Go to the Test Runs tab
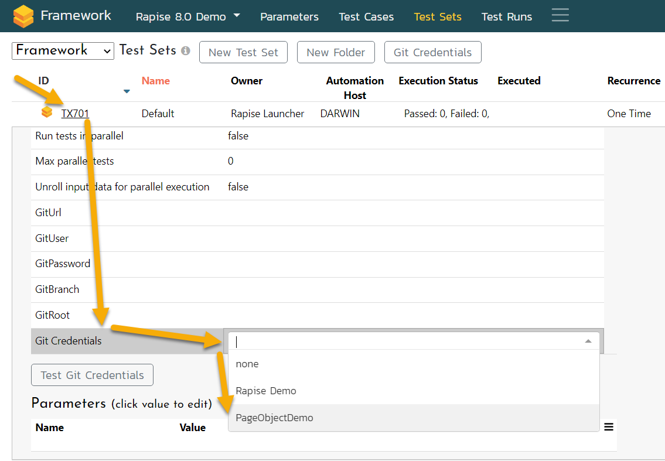Screen dimensions: 665x461 tap(507, 16)
